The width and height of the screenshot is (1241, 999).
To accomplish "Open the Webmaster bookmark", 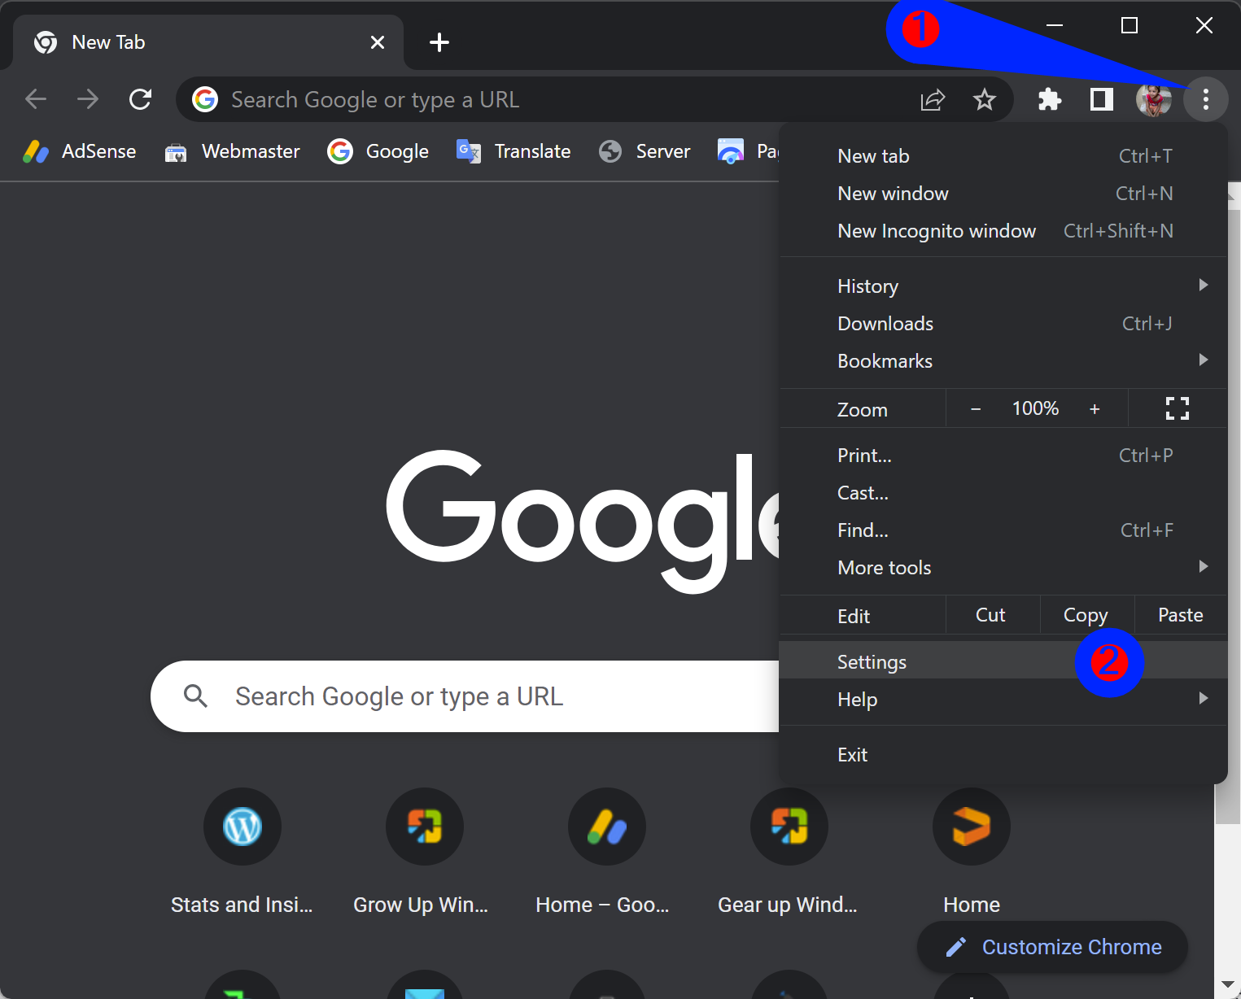I will pyautogui.click(x=232, y=151).
